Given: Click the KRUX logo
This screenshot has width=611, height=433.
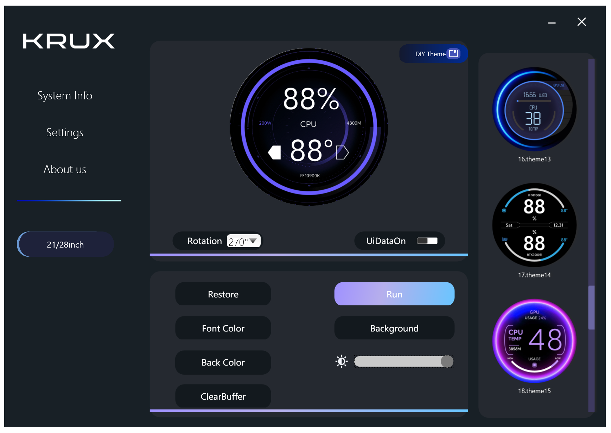Looking at the screenshot, I should point(69,41).
